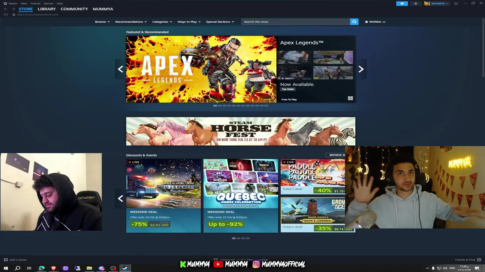The image size is (485, 272).
Task: Click the Downloads status at bottom
Action: click(x=241, y=260)
